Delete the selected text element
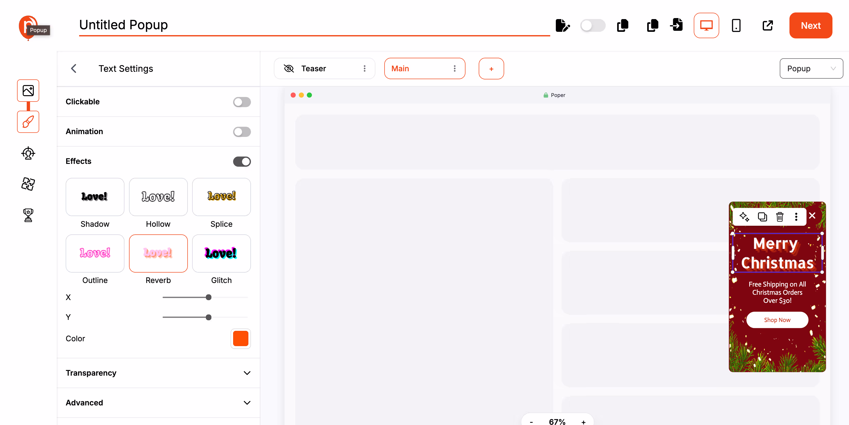The image size is (849, 425). point(780,217)
